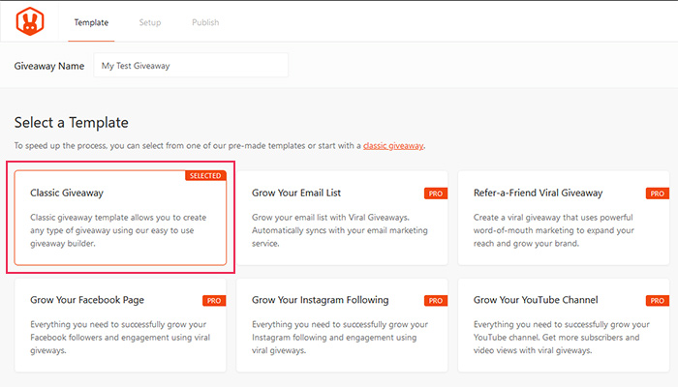
Task: Click the Grow Your Email List description text
Action: pos(339,230)
